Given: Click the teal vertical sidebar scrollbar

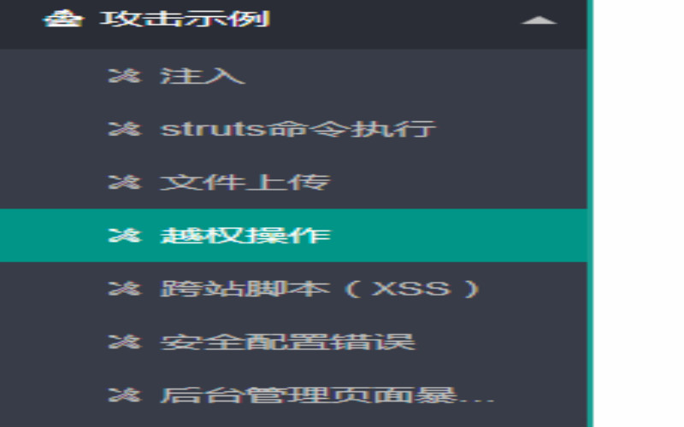Looking at the screenshot, I should pos(590,213).
